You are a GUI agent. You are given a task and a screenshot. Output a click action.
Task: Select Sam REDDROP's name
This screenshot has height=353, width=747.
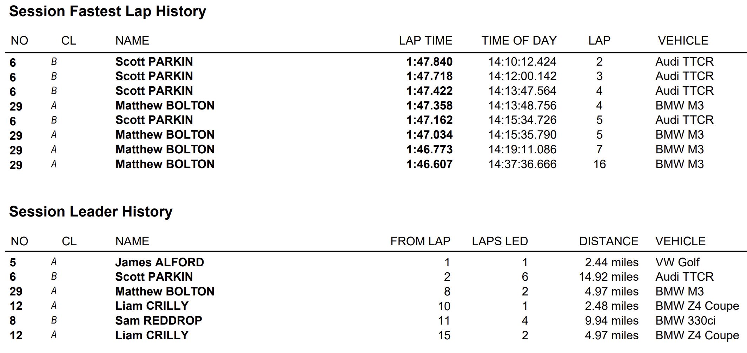coord(159,321)
